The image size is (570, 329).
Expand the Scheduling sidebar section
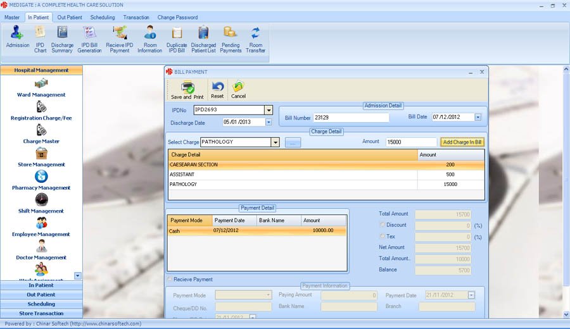coord(41,304)
